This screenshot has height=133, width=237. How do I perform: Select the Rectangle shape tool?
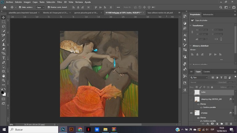tap(3, 71)
